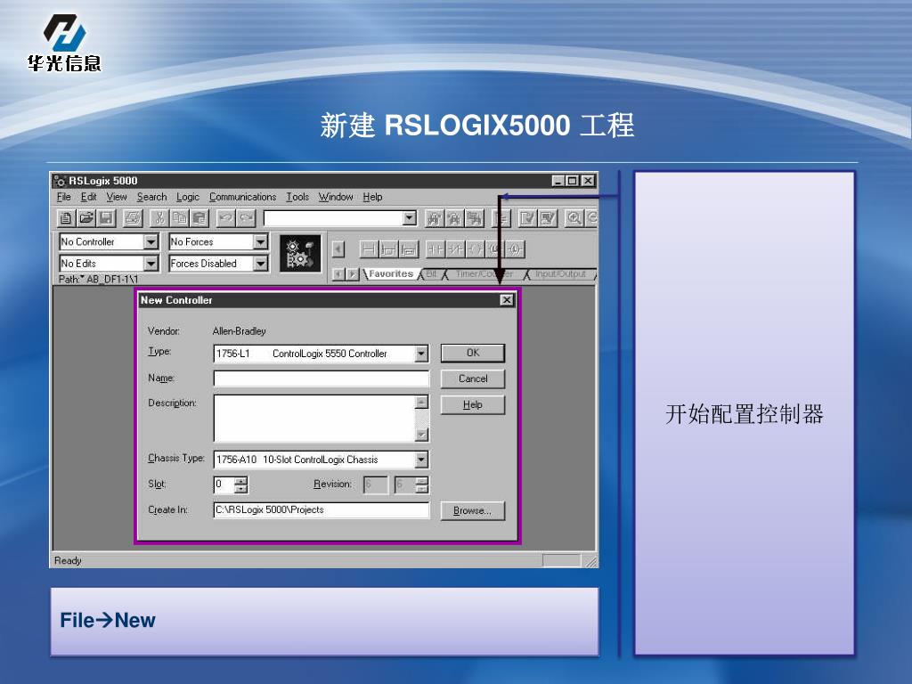Image resolution: width=912 pixels, height=684 pixels.
Task: Expand the Forces Disabled dropdown
Action: click(x=261, y=264)
